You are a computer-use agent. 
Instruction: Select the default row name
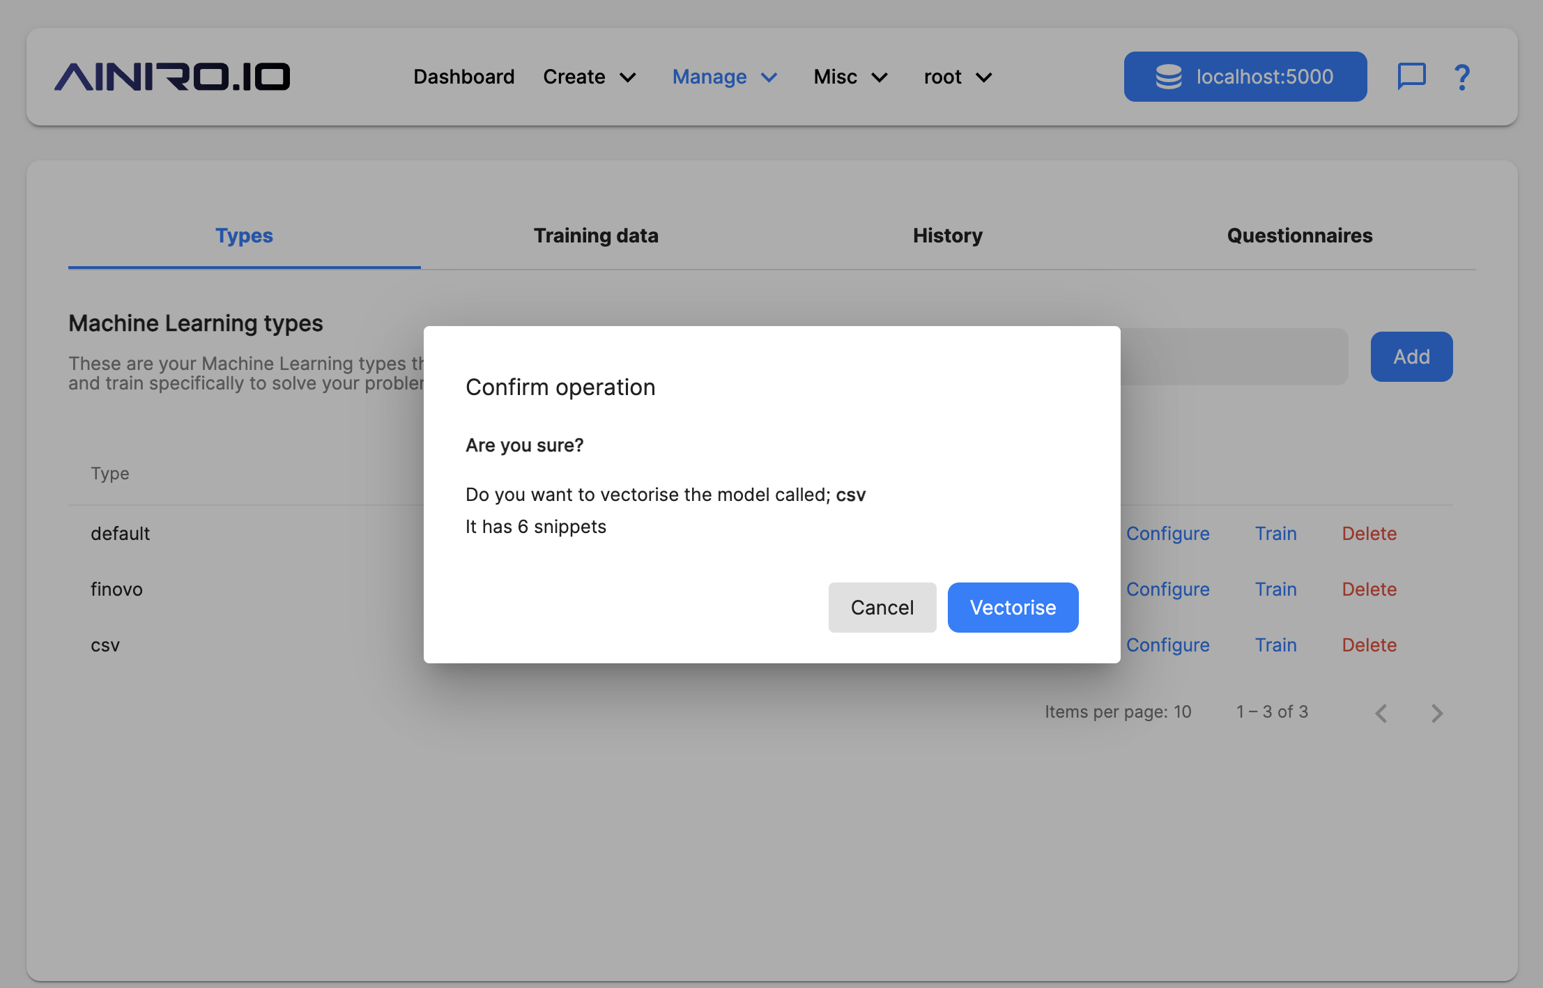tap(121, 534)
